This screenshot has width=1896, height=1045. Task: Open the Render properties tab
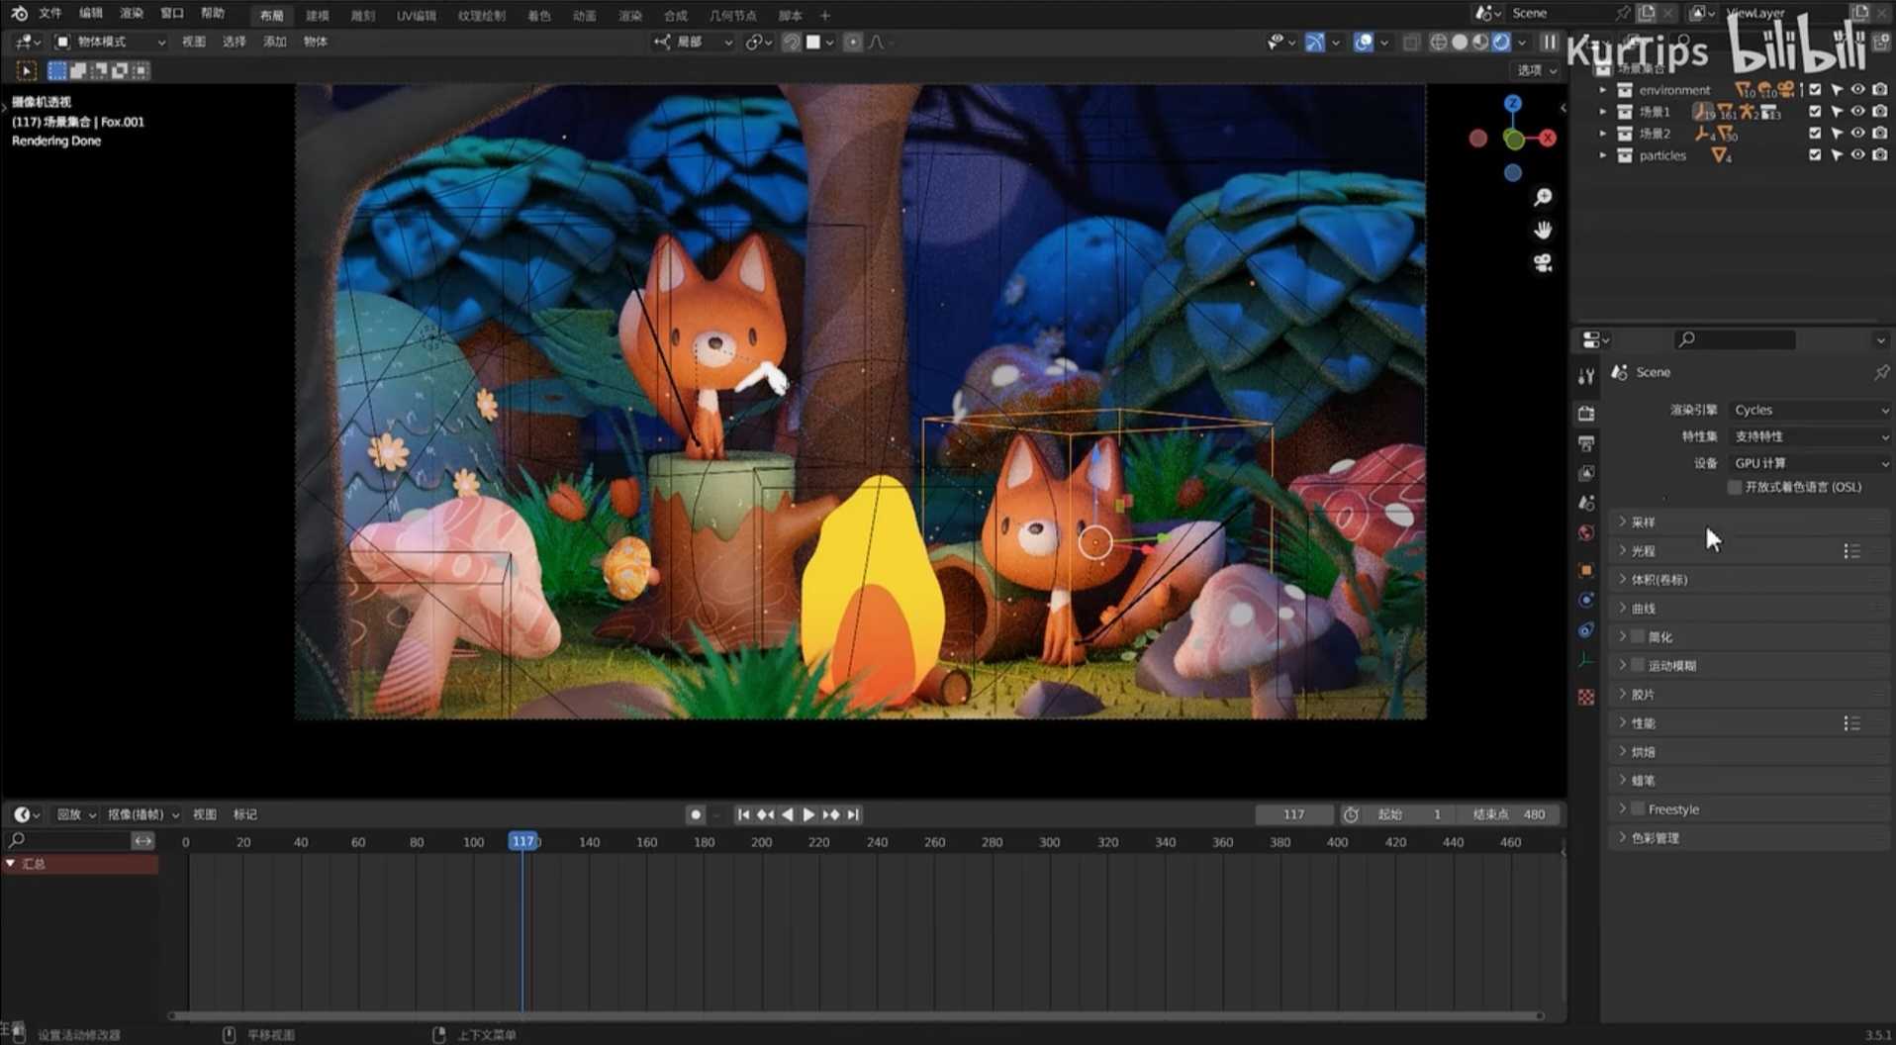[x=1586, y=413]
